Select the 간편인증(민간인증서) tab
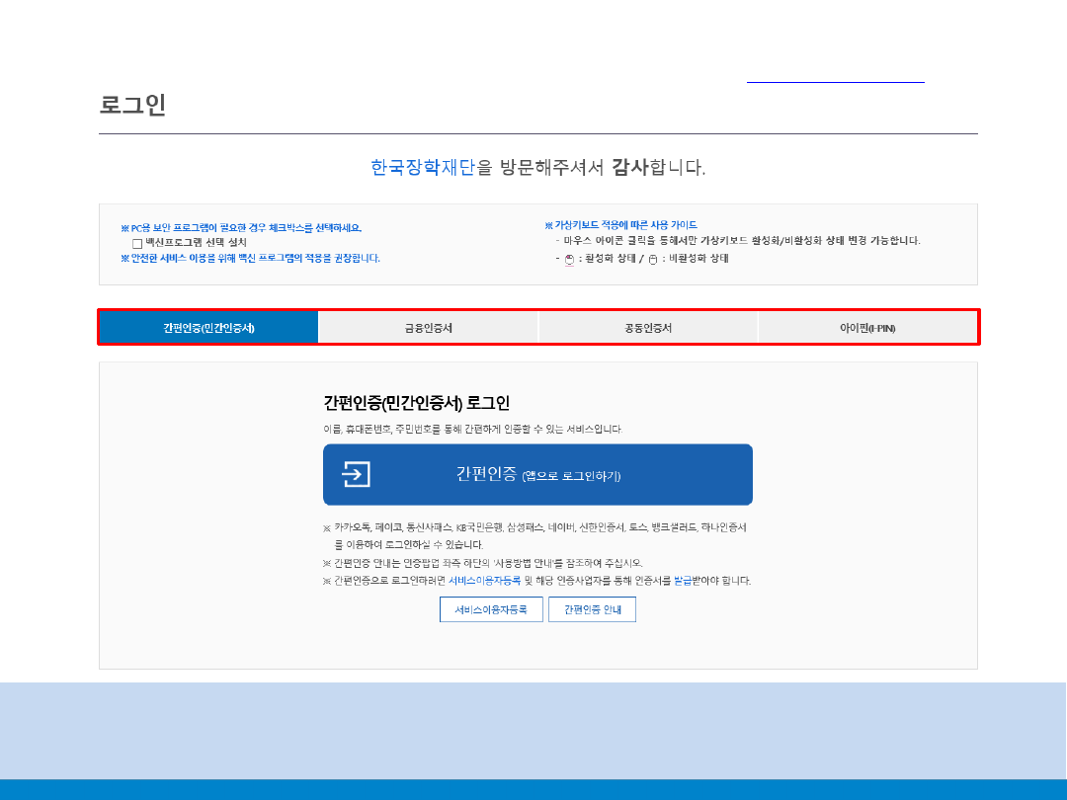 (208, 328)
